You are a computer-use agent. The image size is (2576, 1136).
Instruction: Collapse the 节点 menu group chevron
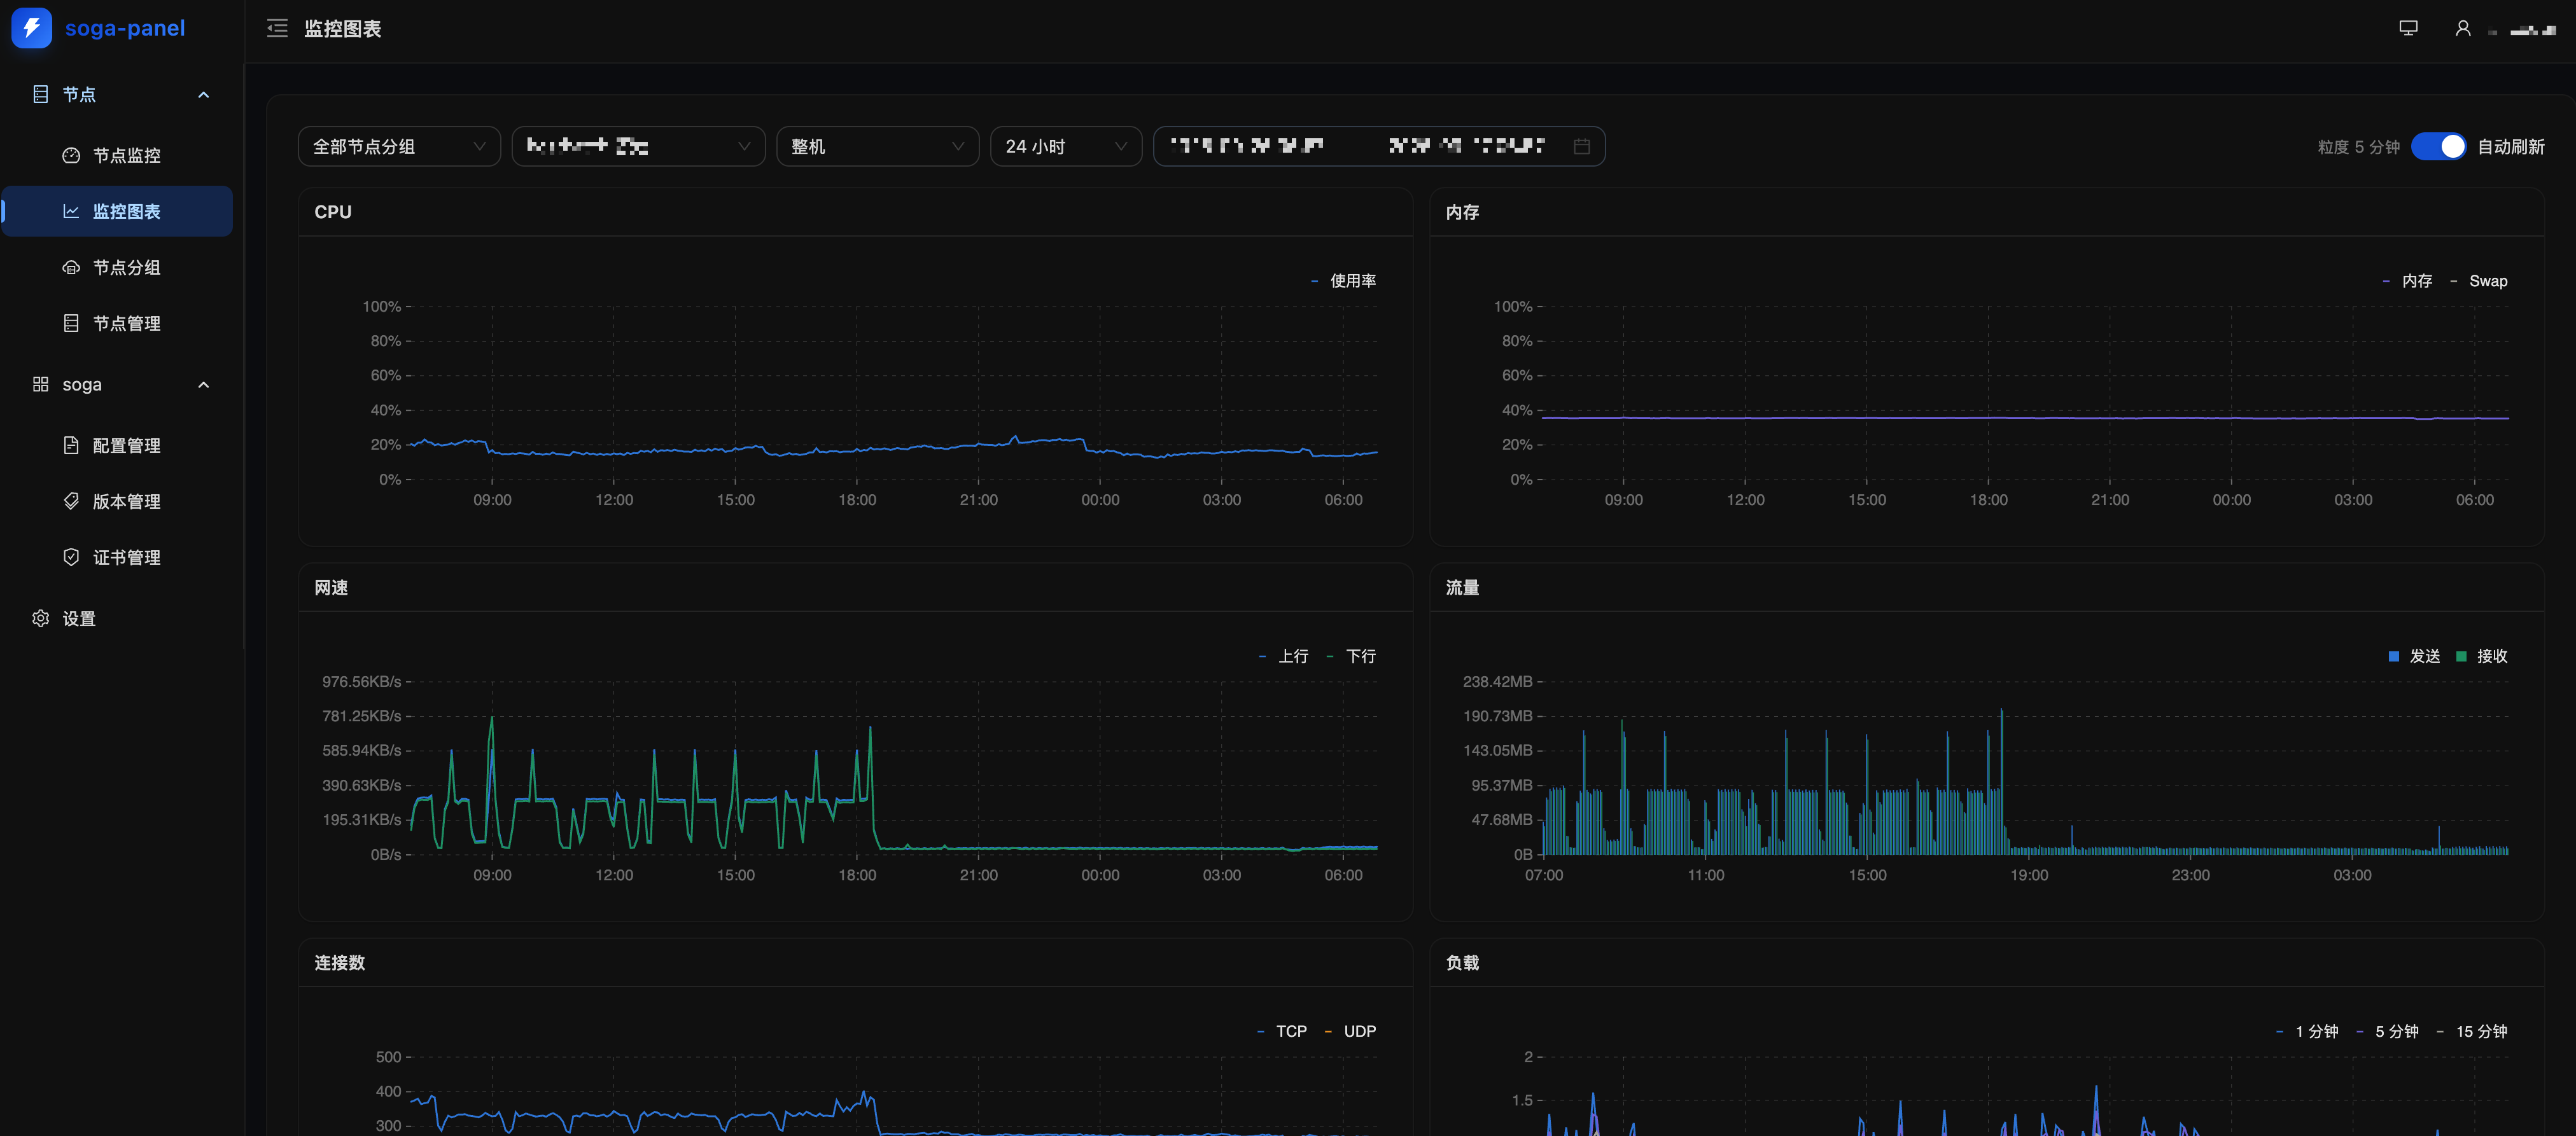coord(204,95)
